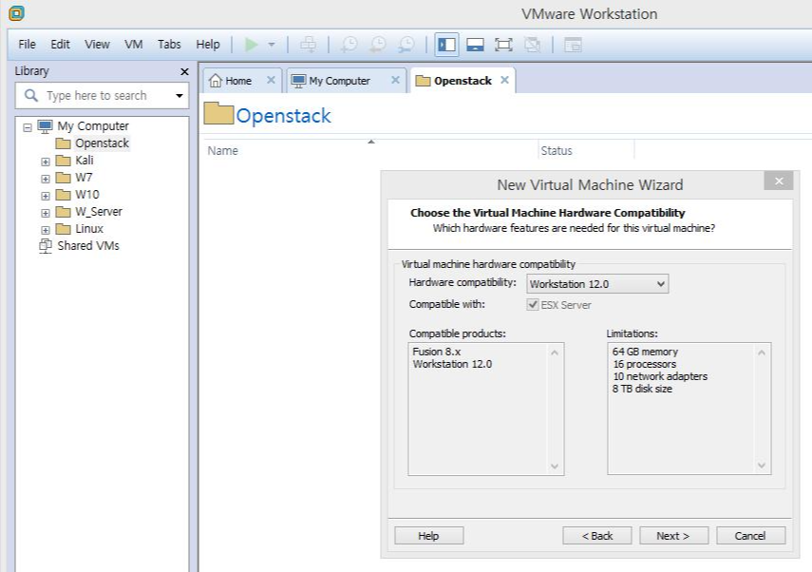Toggle the library sidebar view icon
This screenshot has height=572, width=812.
[446, 45]
